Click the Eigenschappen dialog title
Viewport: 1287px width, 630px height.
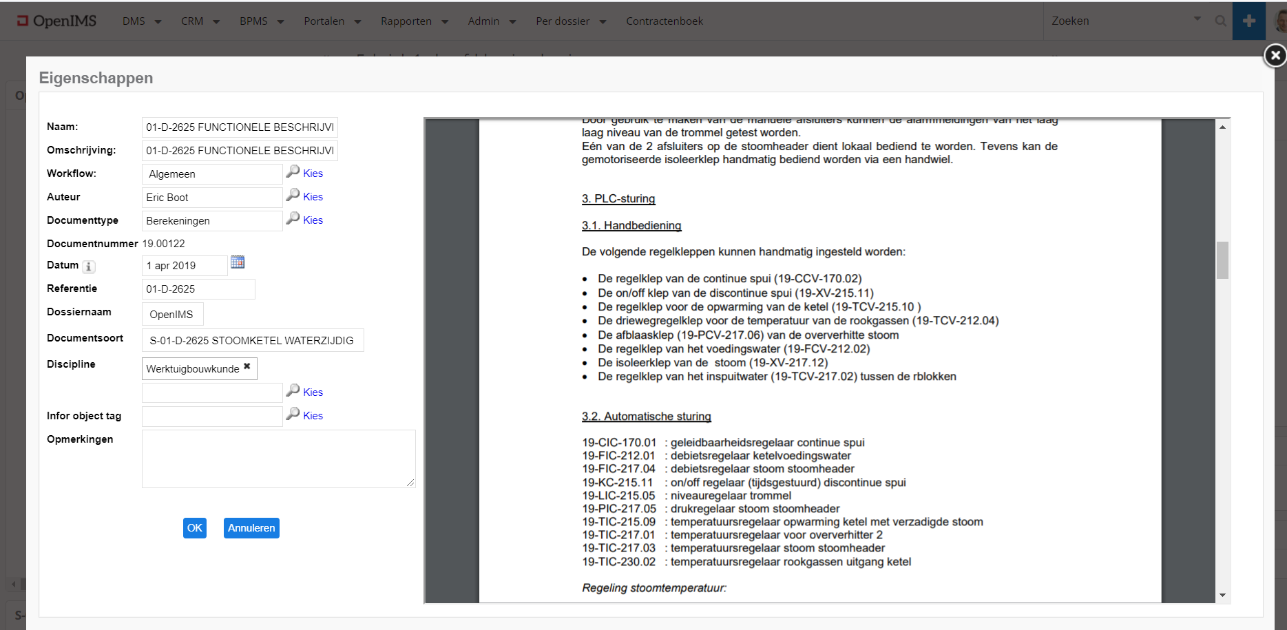click(96, 78)
